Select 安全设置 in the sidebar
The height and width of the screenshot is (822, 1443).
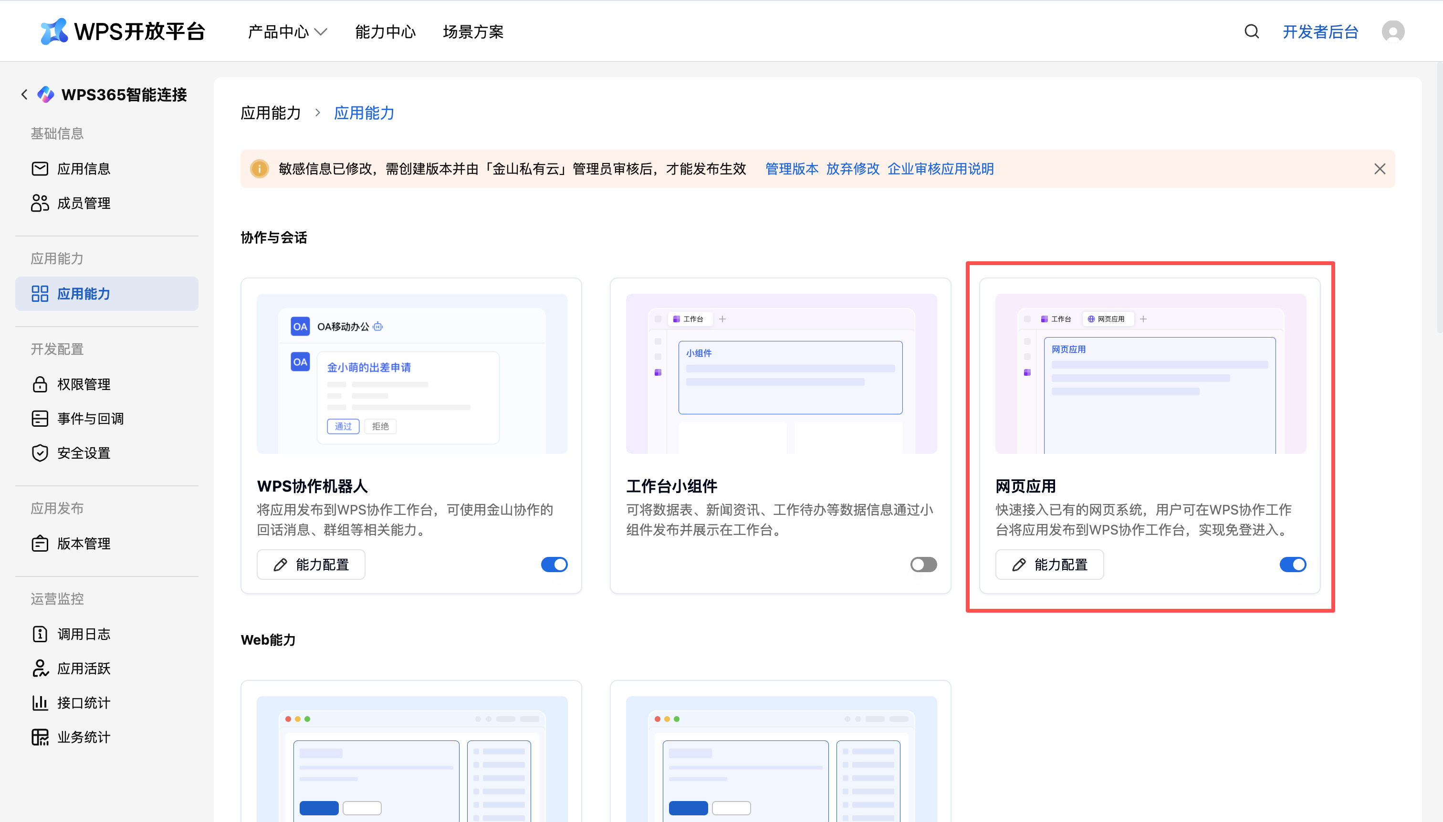pyautogui.click(x=107, y=453)
